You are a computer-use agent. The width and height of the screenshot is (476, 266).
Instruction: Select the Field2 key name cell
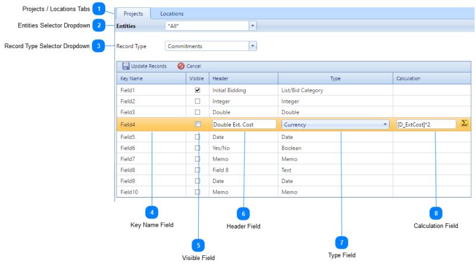coord(151,101)
